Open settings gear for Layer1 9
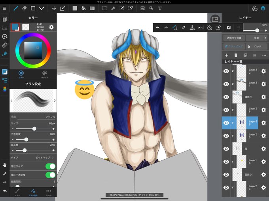The width and height of the screenshot is (269, 201). click(x=263, y=162)
